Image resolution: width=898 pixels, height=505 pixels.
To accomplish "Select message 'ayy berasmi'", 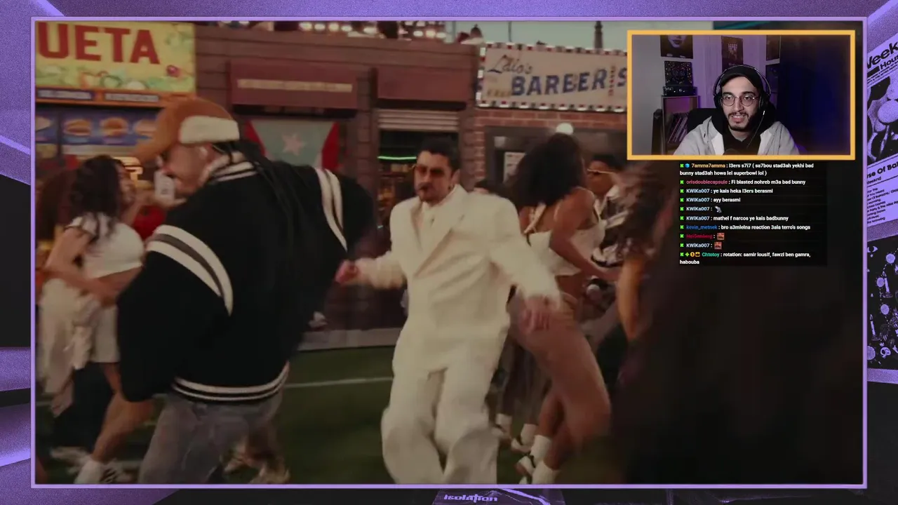I will tap(727, 200).
